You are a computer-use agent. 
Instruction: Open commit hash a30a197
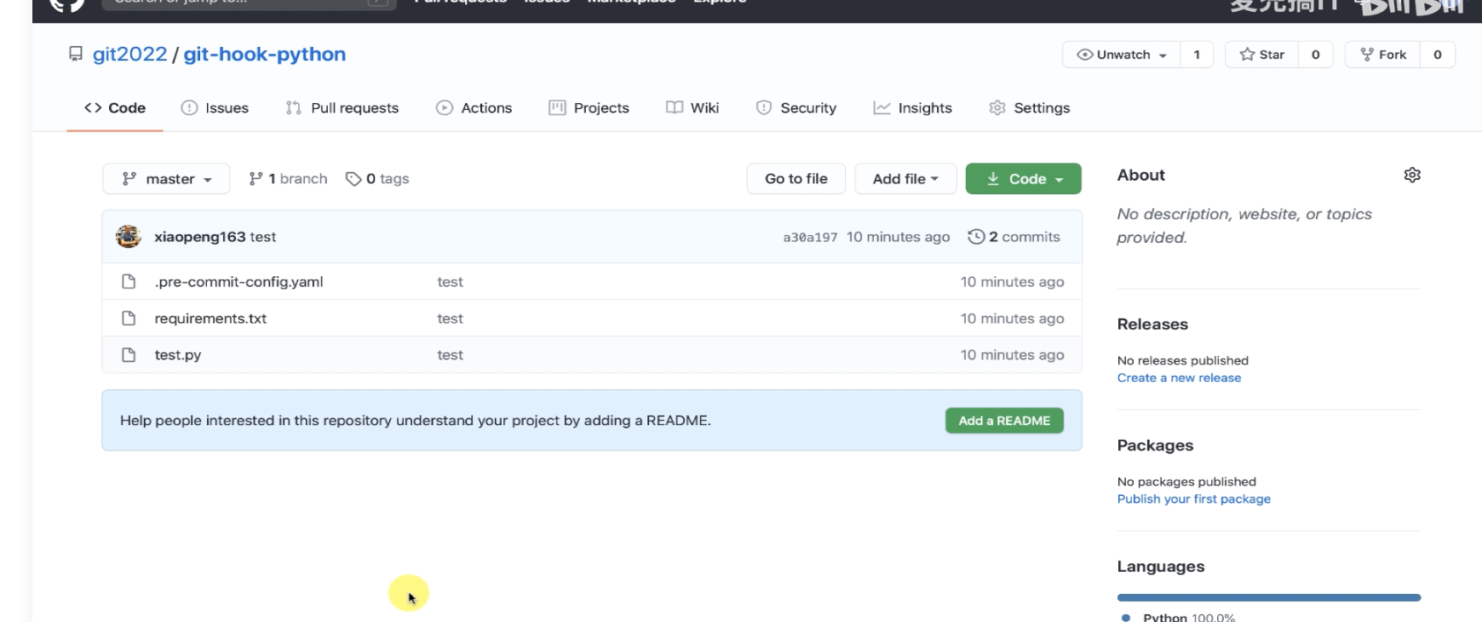click(x=810, y=238)
